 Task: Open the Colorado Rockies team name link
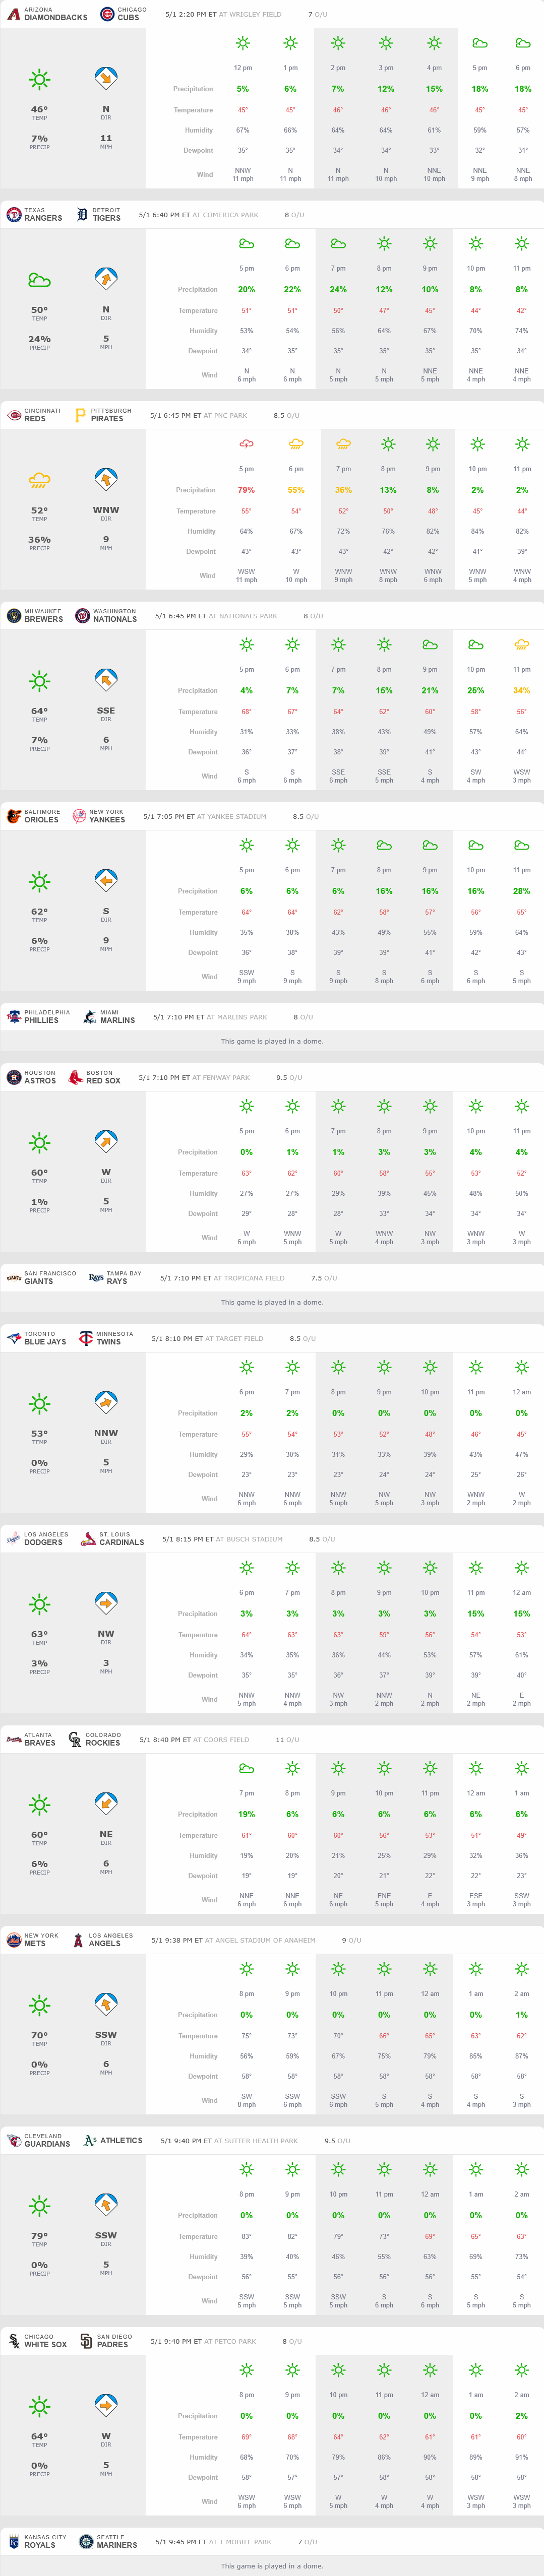(103, 1740)
